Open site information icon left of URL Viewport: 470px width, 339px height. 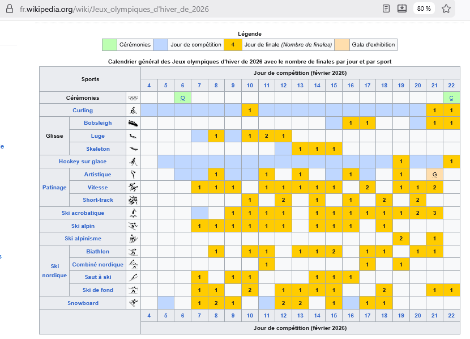click(x=8, y=9)
